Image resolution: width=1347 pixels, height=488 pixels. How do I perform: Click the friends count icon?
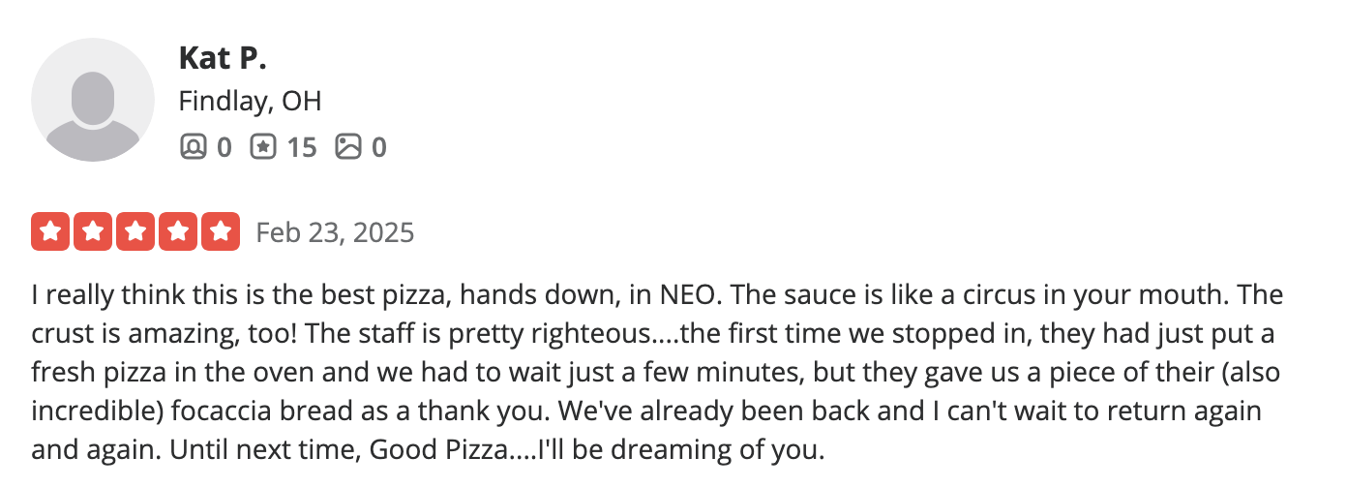pos(194,147)
